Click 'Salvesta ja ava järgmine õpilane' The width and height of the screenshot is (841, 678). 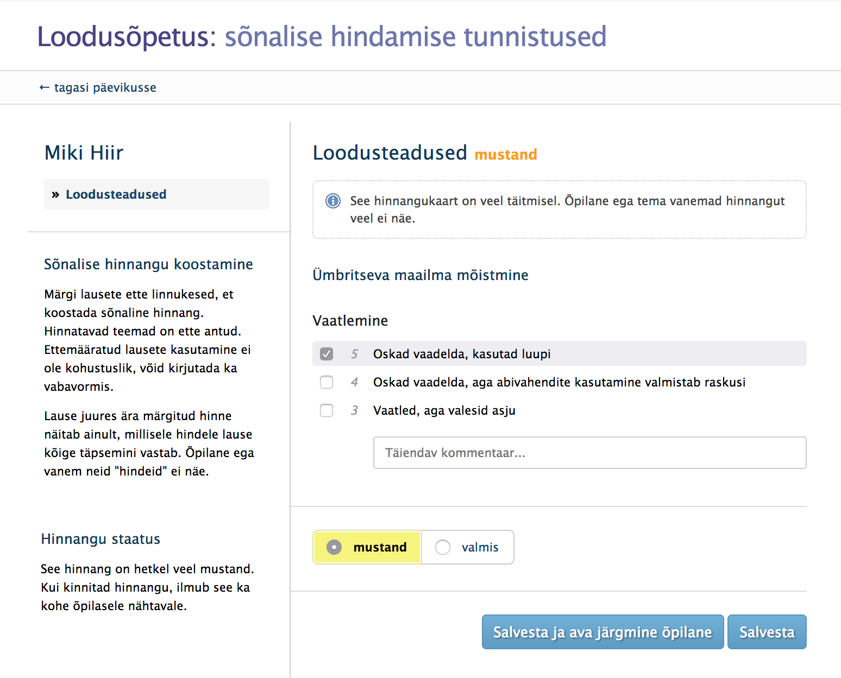[602, 632]
